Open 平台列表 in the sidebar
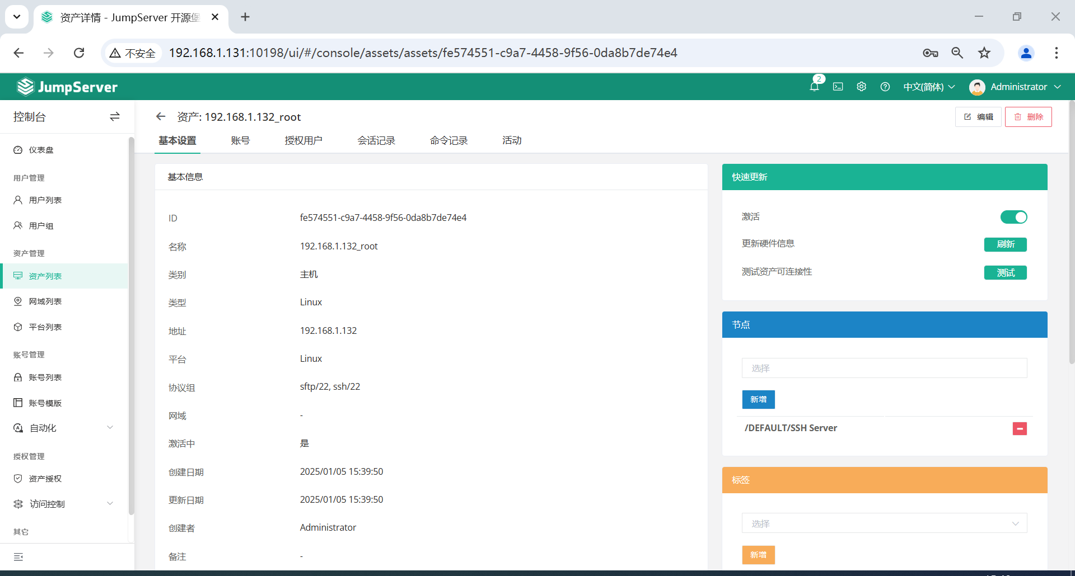This screenshot has height=576, width=1075. coord(64,327)
